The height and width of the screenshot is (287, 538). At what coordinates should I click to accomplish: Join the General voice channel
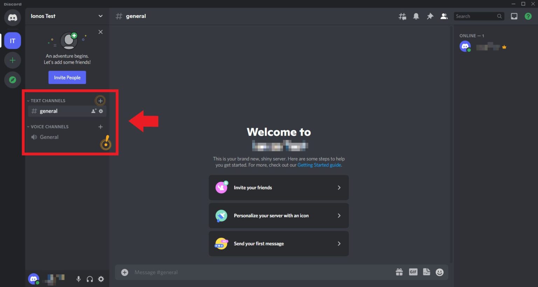[49, 137]
